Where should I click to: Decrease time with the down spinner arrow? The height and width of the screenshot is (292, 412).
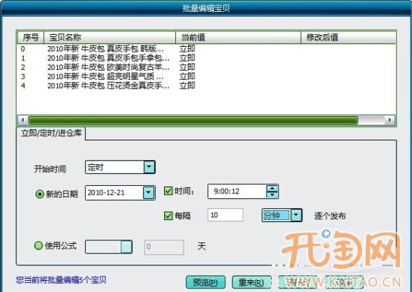pos(272,195)
